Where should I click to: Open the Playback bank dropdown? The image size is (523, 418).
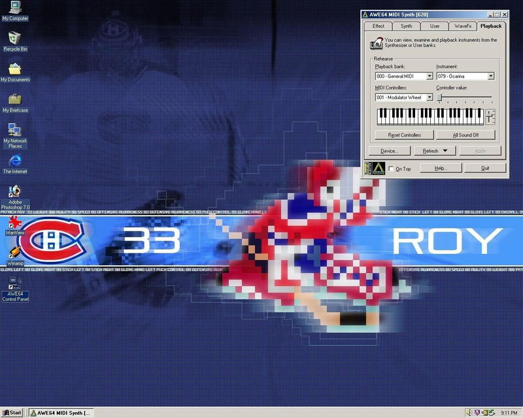(430, 76)
